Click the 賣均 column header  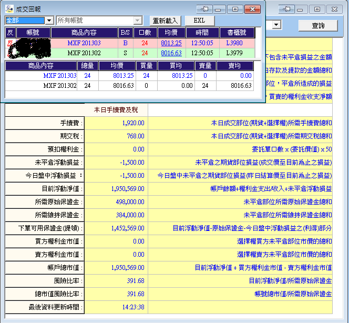(x=234, y=65)
